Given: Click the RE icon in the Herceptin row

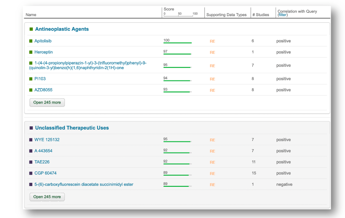Looking at the screenshot, I should pyautogui.click(x=212, y=52).
